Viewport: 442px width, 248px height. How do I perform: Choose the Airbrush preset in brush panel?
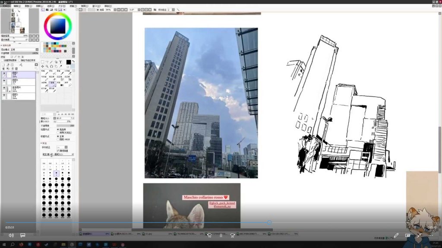52,72
